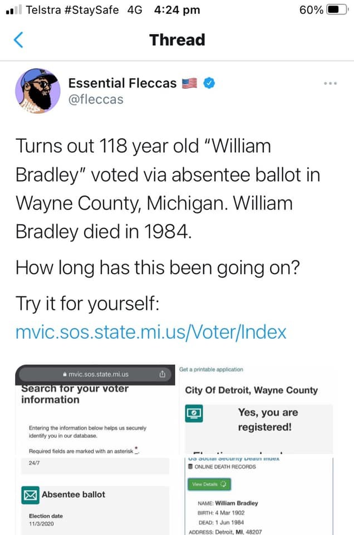
Task: Open the three-dot more options menu
Action: click(330, 83)
